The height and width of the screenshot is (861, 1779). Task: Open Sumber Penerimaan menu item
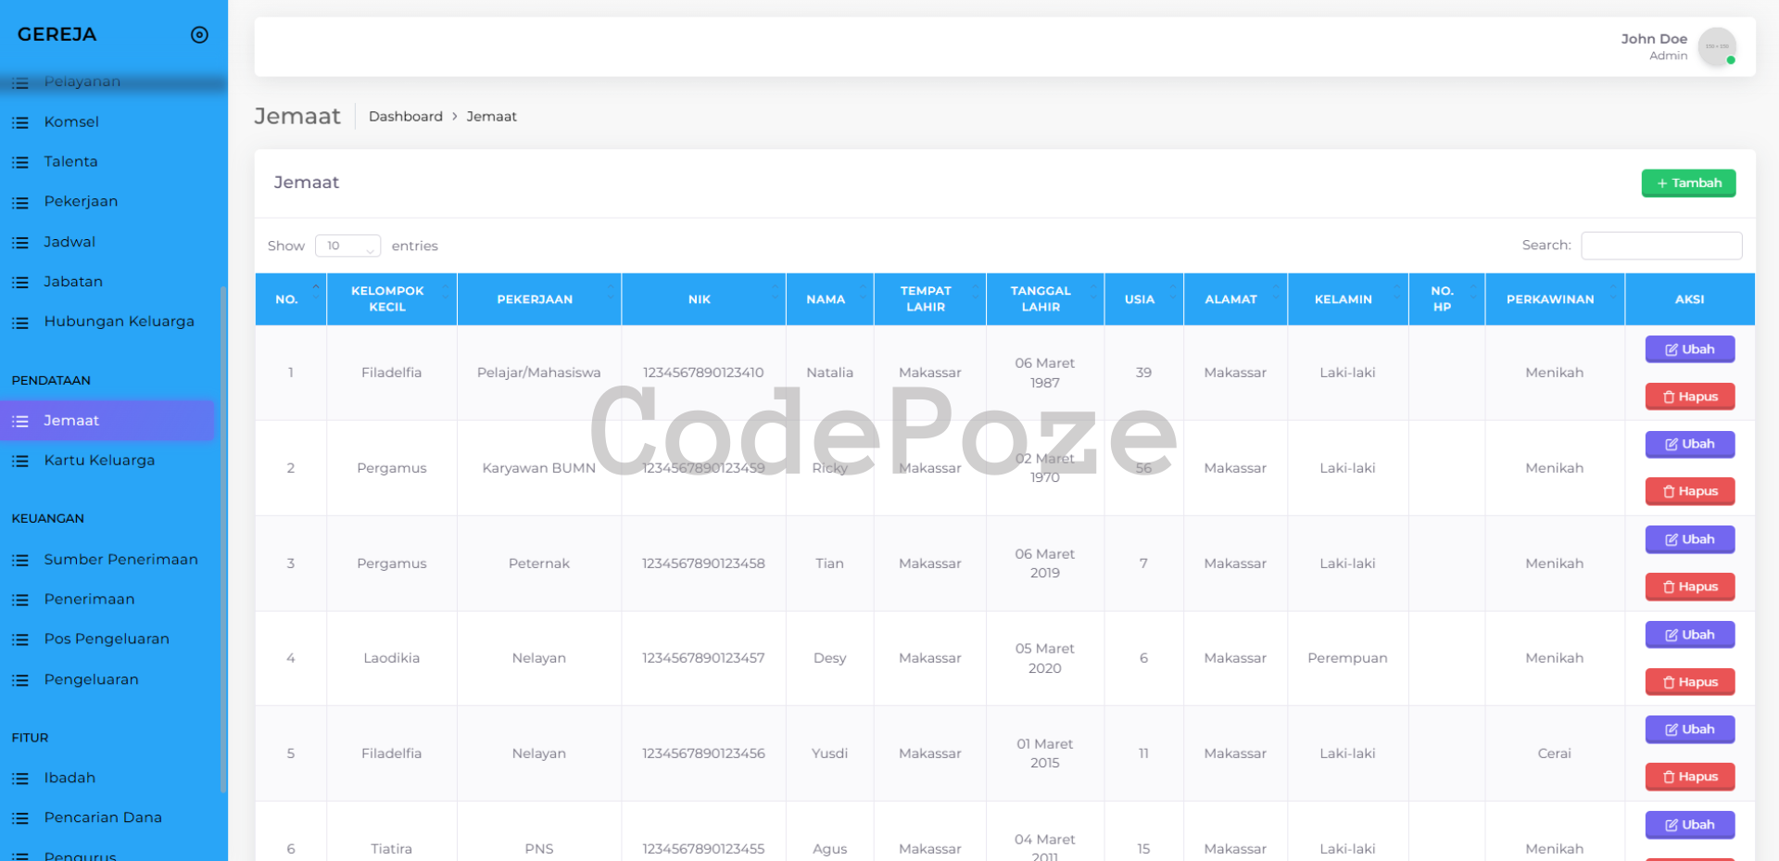[120, 560]
